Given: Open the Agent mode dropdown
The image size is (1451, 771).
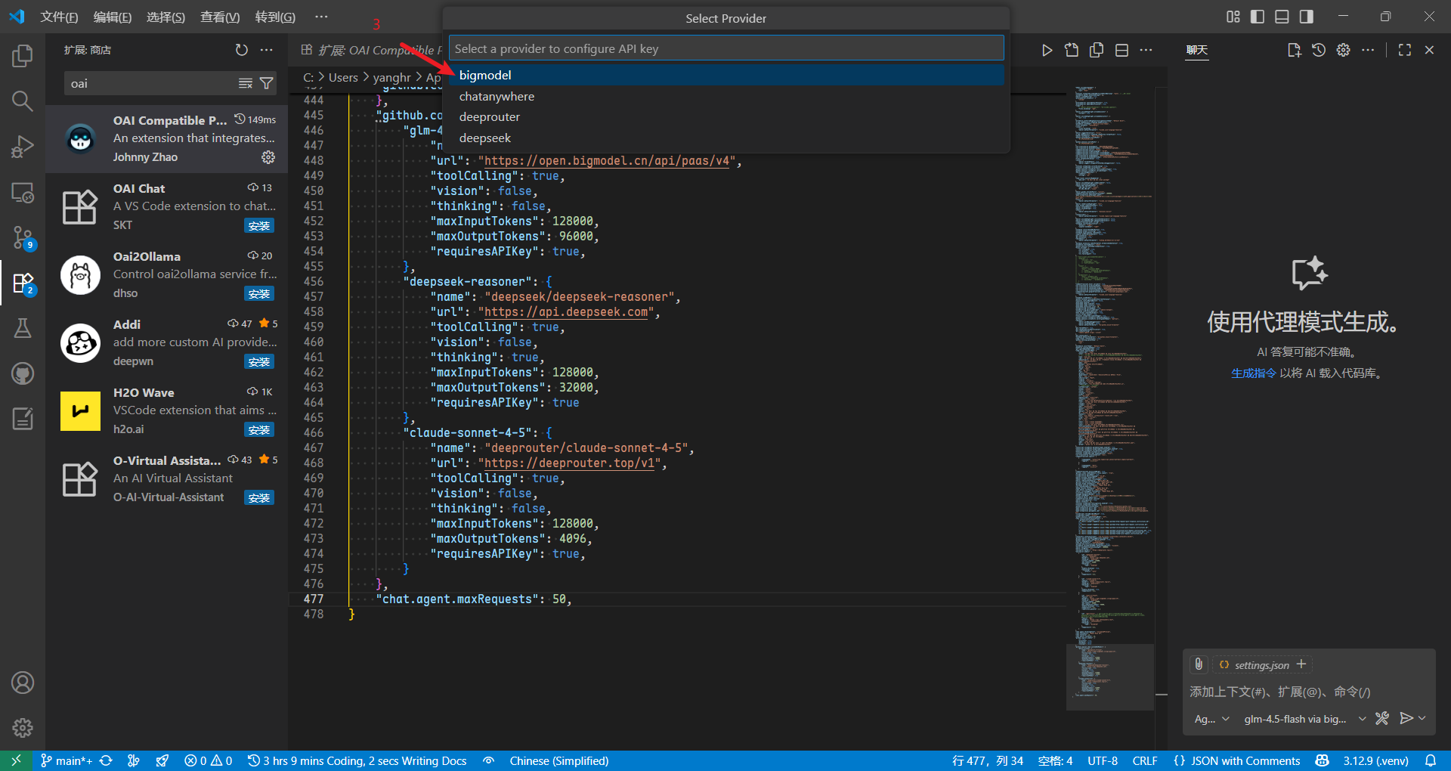Looking at the screenshot, I should point(1211,719).
